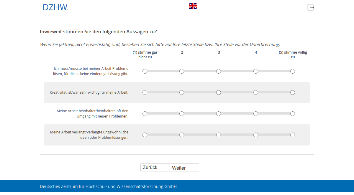The width and height of the screenshot is (354, 195).
Task: Click the exit arrow icon top right
Action: (x=311, y=7)
